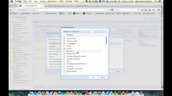Expand the Чтиво bookmarks folder

pos(37,13)
